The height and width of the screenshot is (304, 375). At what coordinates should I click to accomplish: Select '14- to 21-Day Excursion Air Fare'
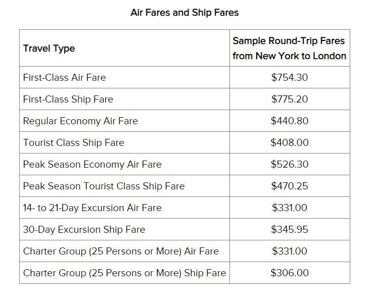click(x=92, y=208)
